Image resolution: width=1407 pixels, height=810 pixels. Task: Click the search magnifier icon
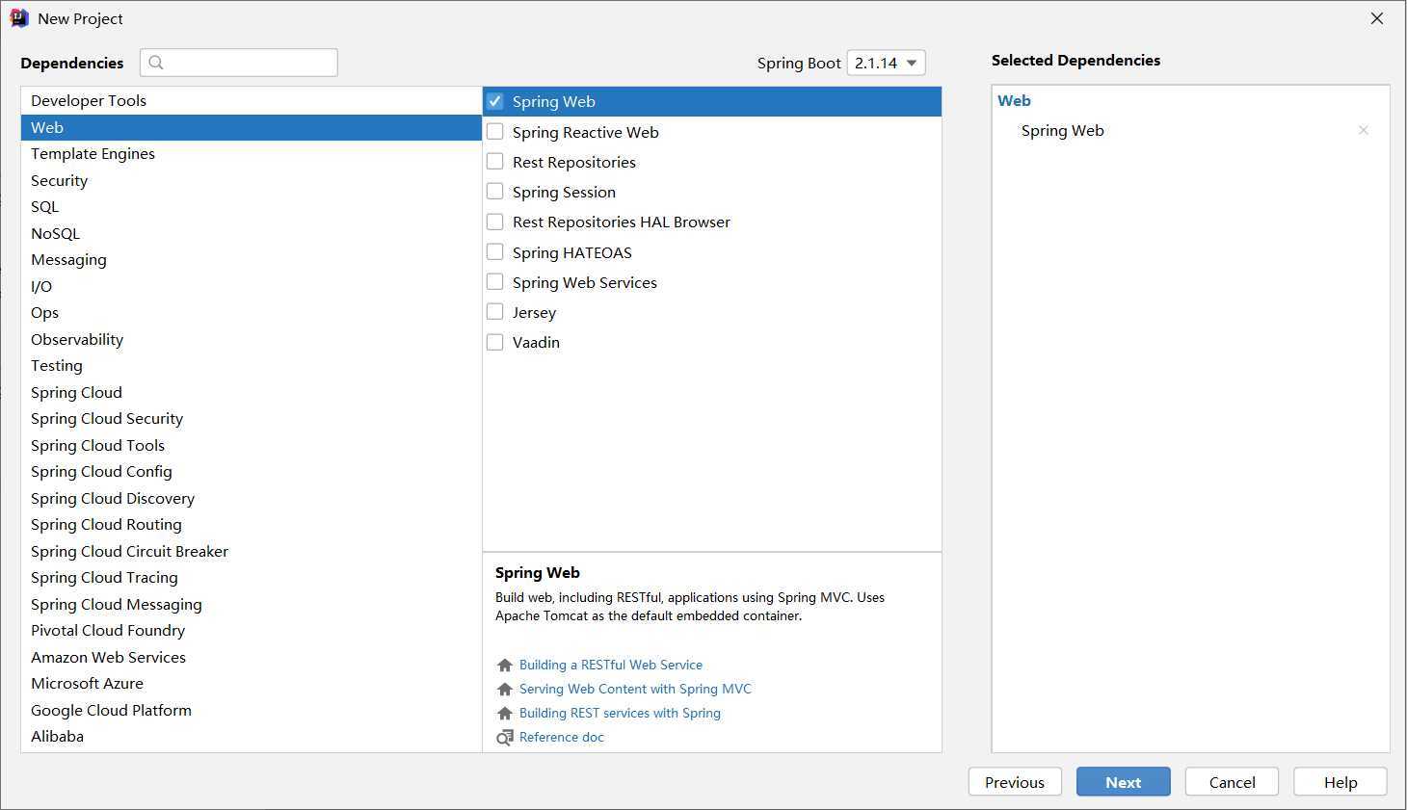[156, 63]
